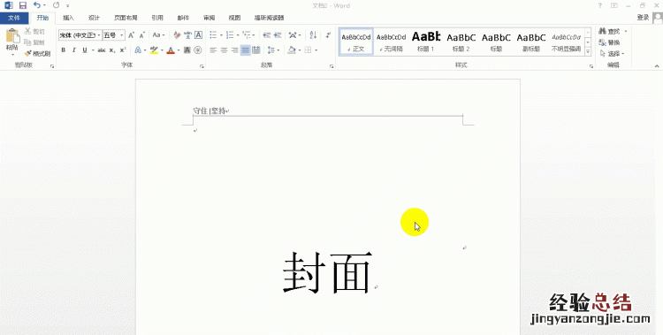
Task: Click the Redo icon in quick access toolbar
Action: tap(57, 5)
